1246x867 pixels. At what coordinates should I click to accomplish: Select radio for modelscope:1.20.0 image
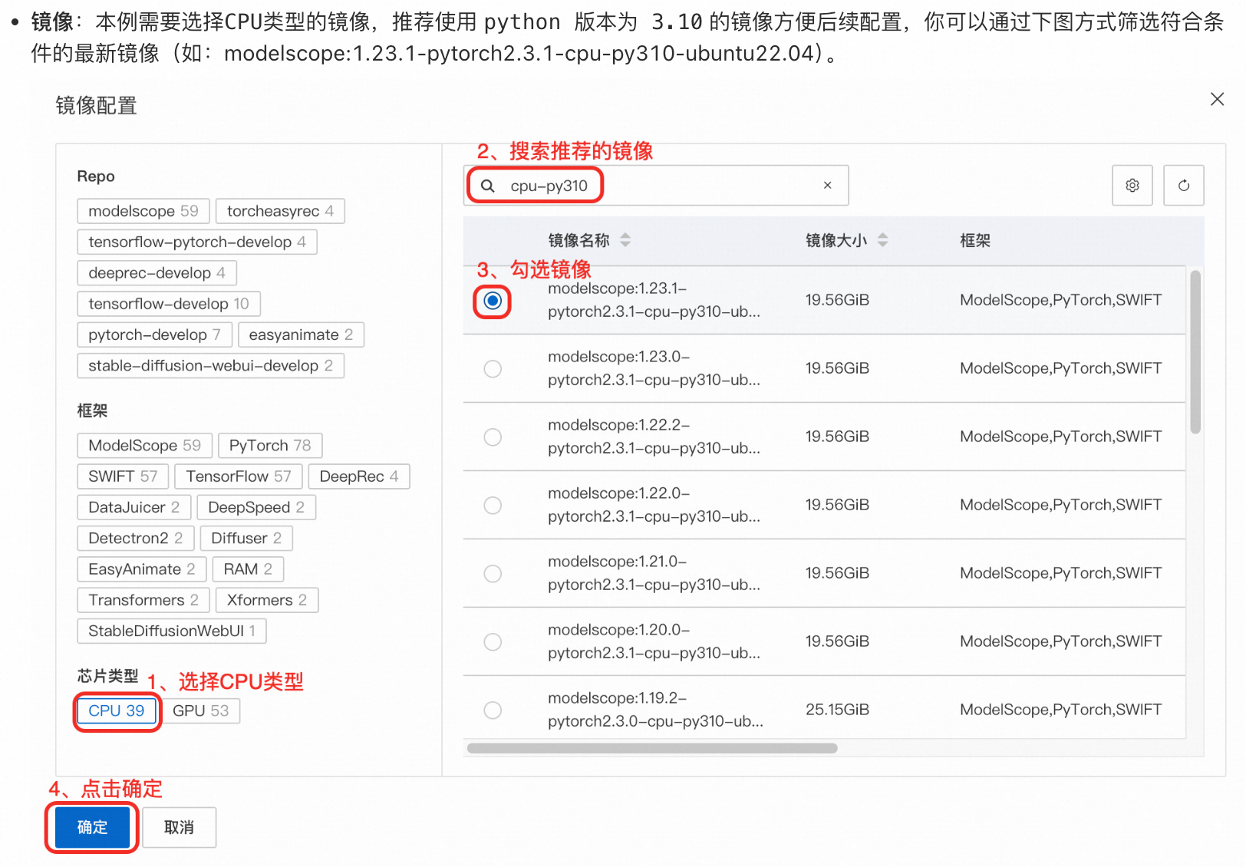493,641
